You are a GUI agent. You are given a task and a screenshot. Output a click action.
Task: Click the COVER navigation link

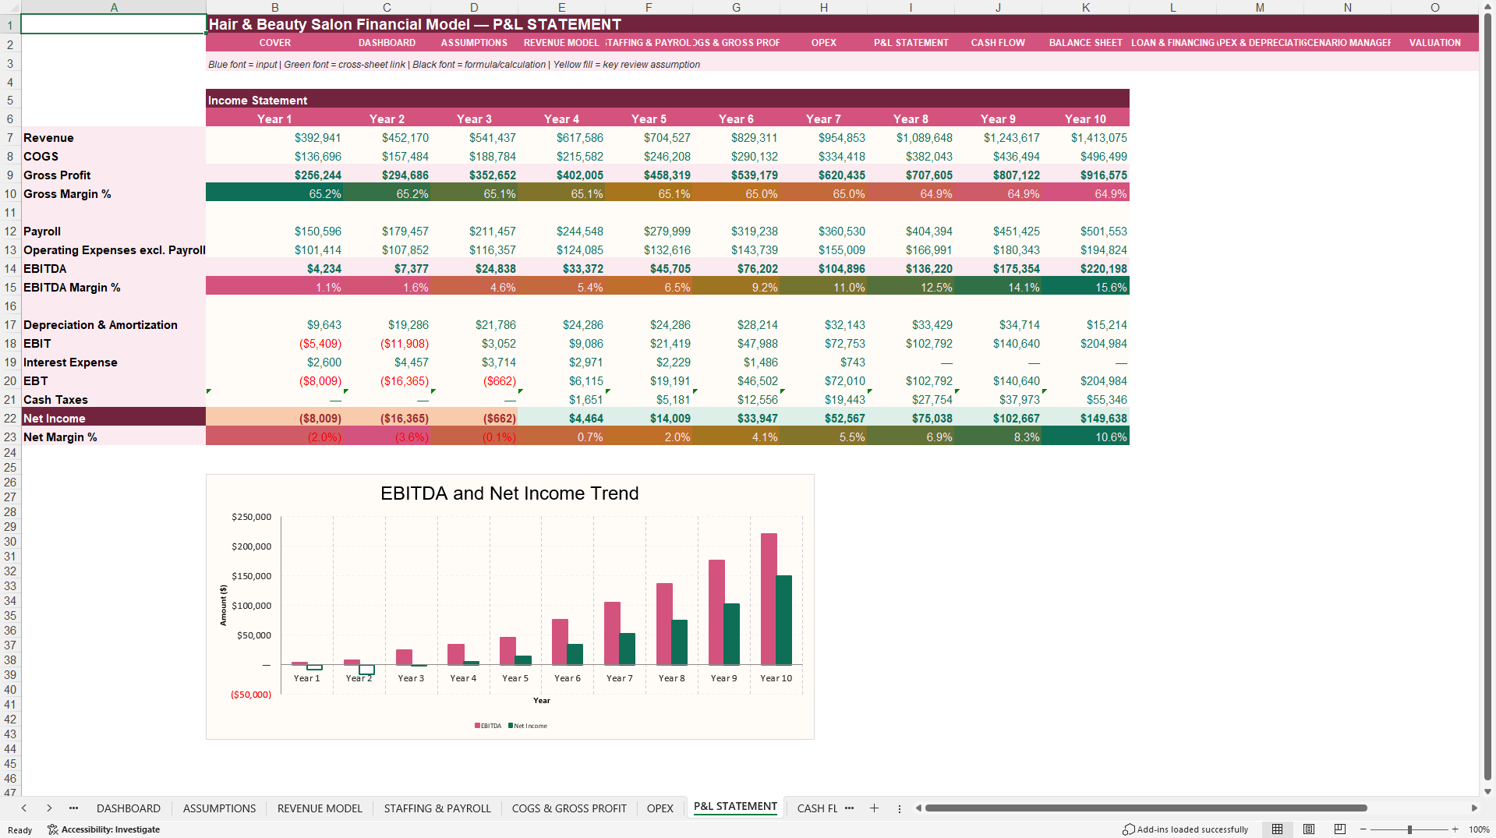(274, 43)
